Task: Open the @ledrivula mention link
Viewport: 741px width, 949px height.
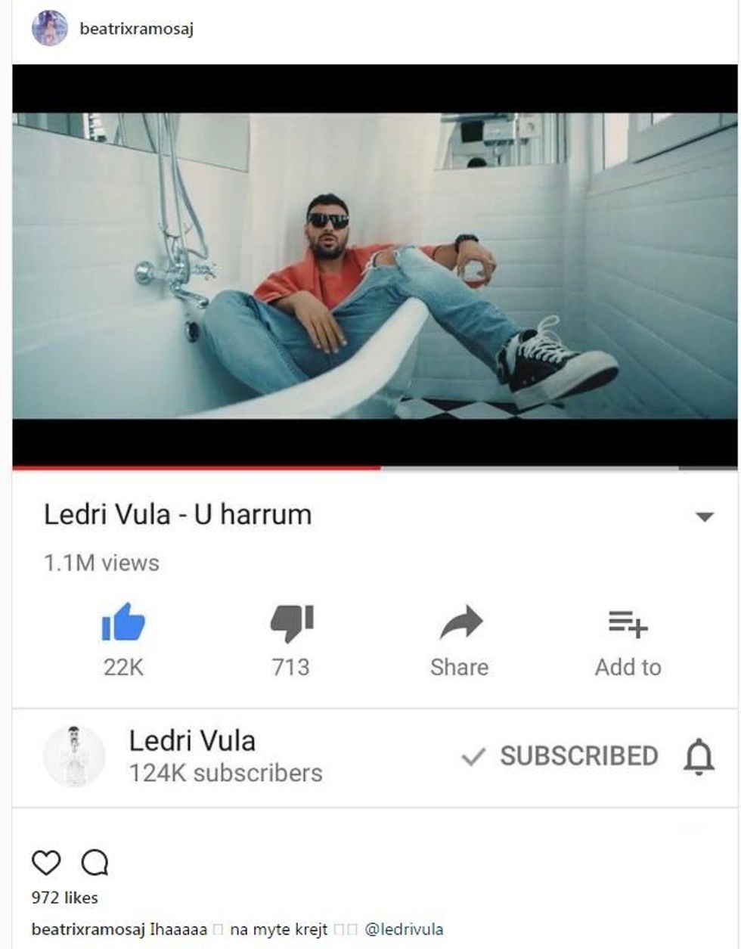Action: 404,929
